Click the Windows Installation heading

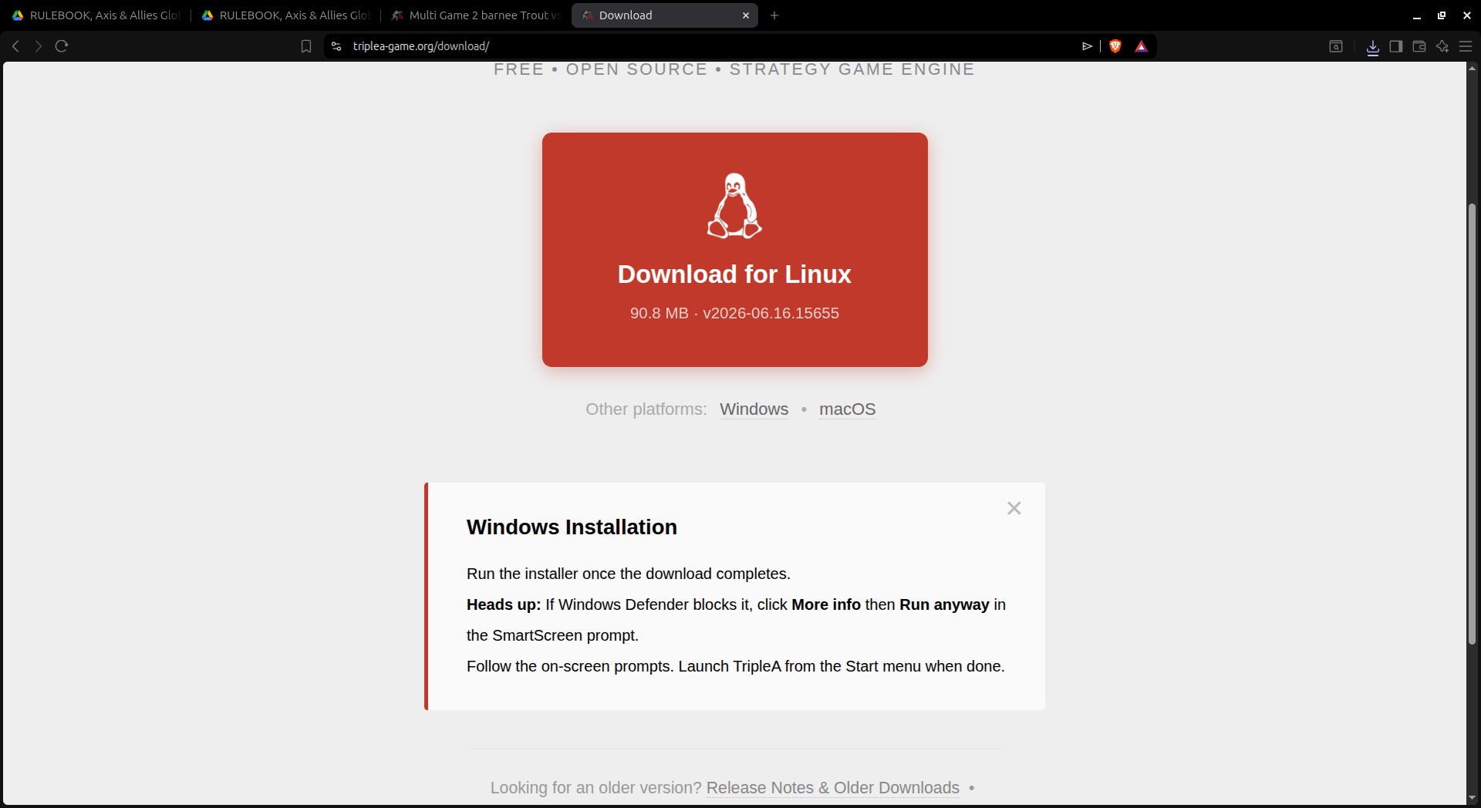[572, 527]
